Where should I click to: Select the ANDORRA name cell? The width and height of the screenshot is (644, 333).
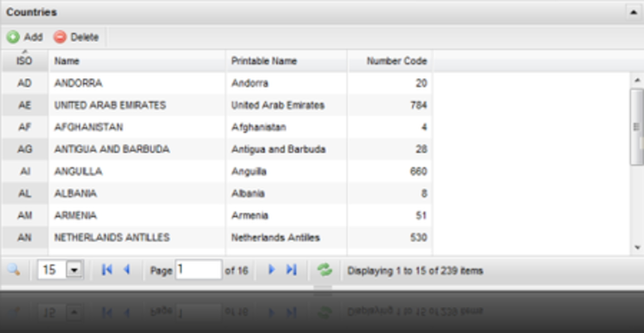pyautogui.click(x=137, y=83)
